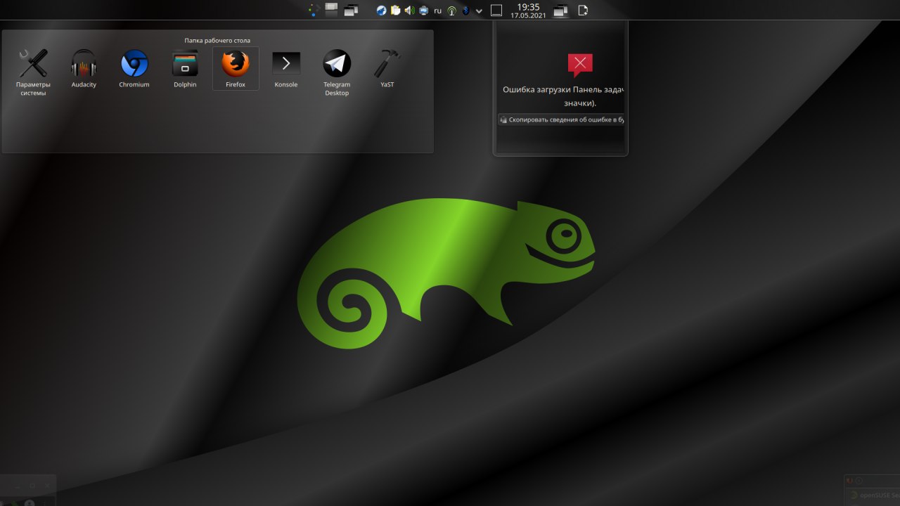
Task: Open the Dolphin file manager icon
Action: tap(185, 69)
